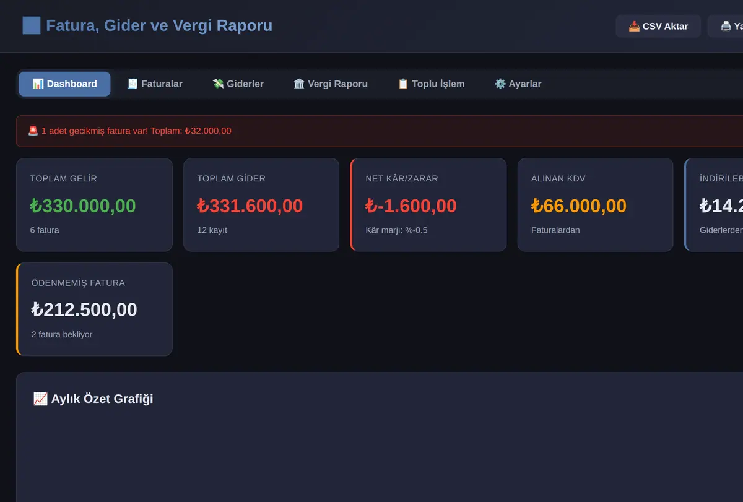
Task: Open the Giderler tab
Action: (x=238, y=84)
